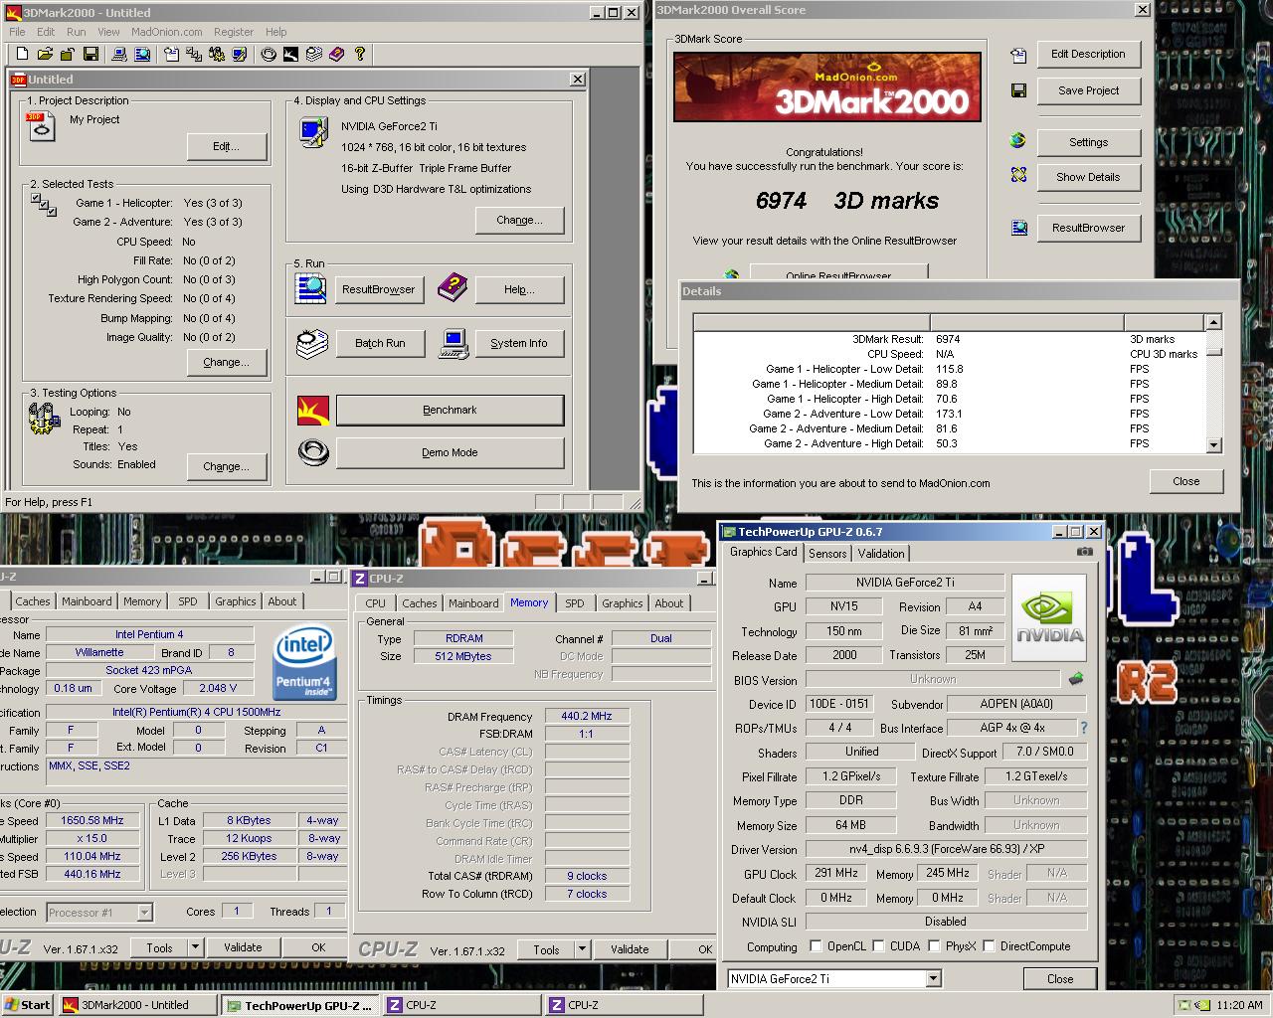Image resolution: width=1273 pixels, height=1018 pixels.
Task: Open the GPU selector dropdown in GPU-Z
Action: 933,978
